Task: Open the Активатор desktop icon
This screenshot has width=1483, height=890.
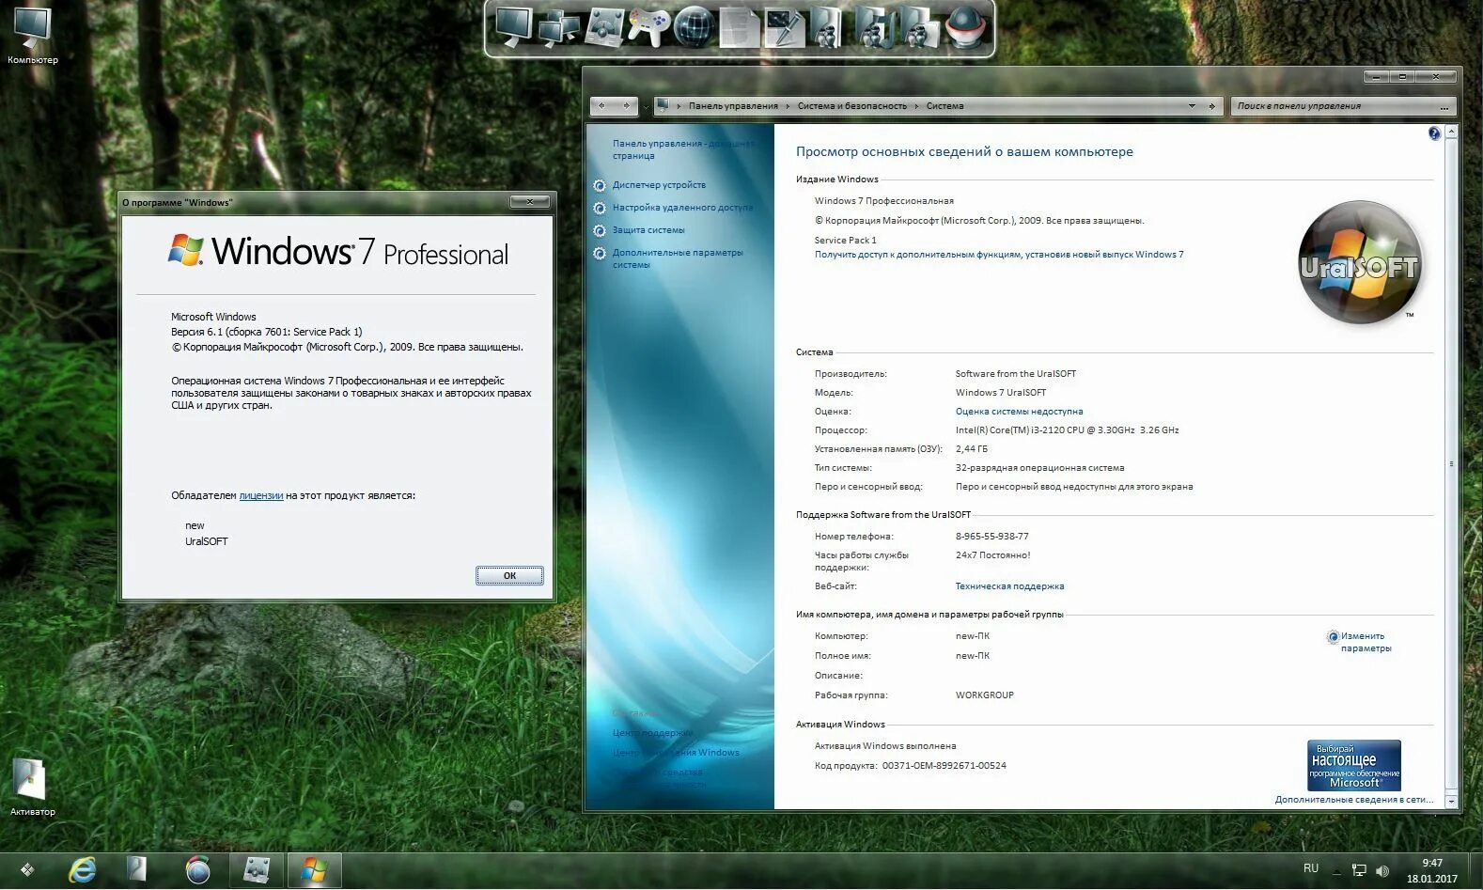Action: (x=32, y=788)
